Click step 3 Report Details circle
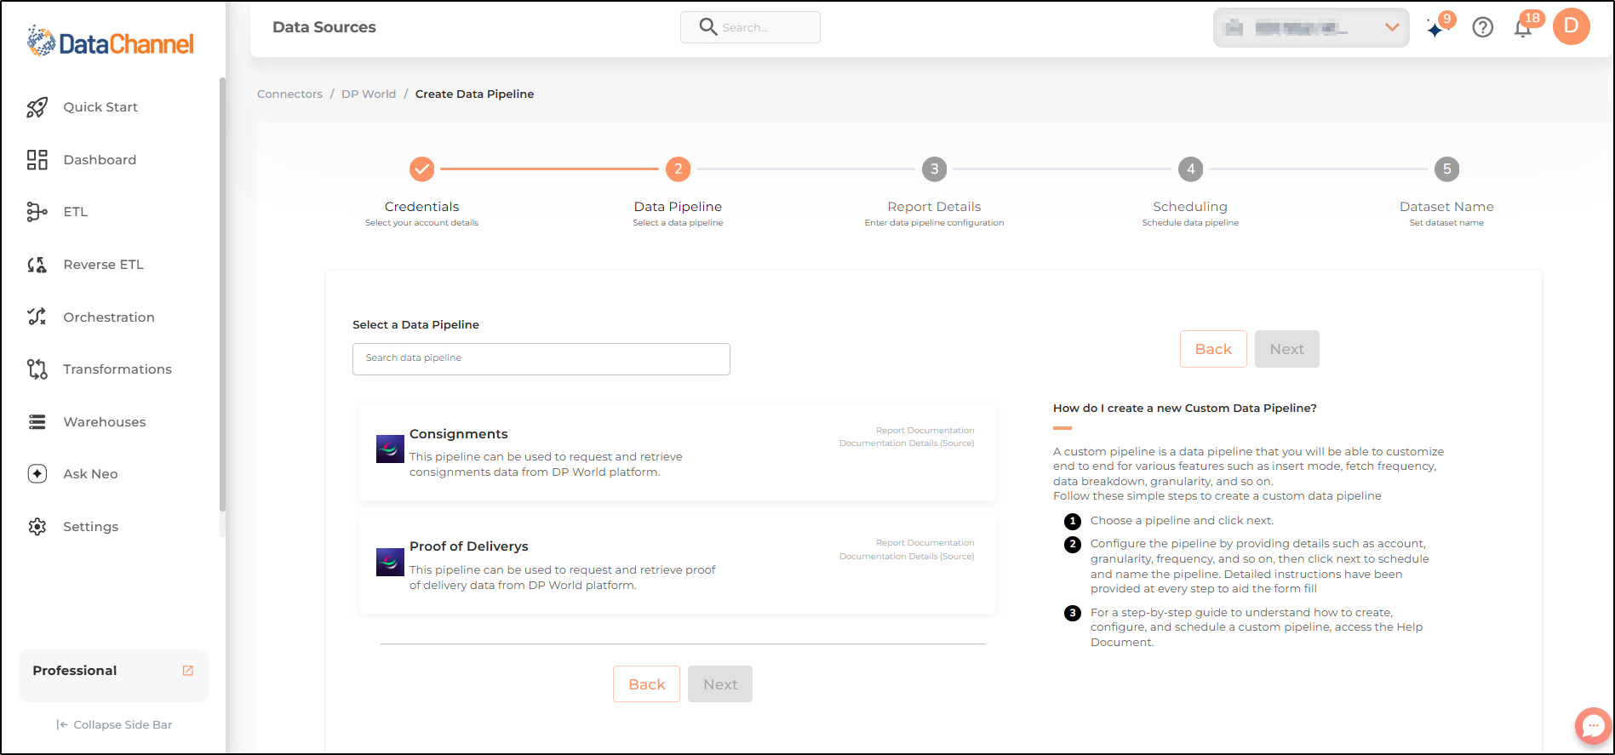Image resolution: width=1615 pixels, height=755 pixels. click(934, 169)
